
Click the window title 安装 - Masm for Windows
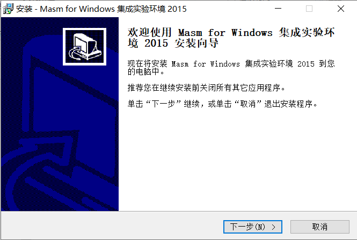(x=101, y=9)
